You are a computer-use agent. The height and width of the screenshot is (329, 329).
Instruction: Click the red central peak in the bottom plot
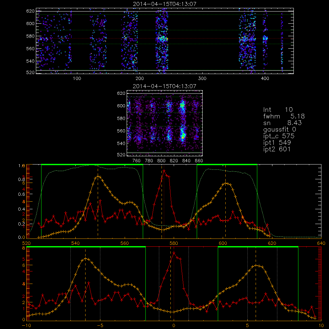174,253
